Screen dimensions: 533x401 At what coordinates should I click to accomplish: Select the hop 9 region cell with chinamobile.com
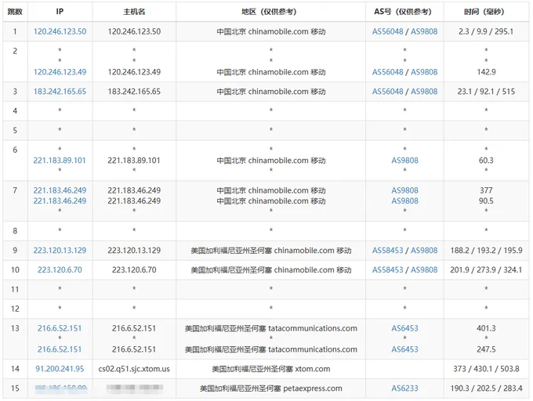click(x=271, y=251)
